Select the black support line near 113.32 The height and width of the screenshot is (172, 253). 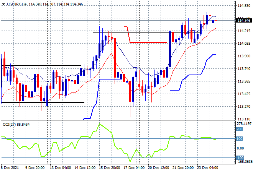(43, 102)
